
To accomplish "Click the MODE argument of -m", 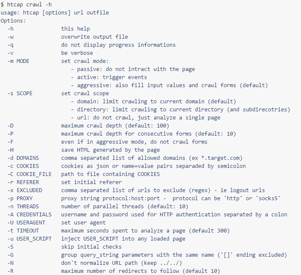I will [23, 61].
